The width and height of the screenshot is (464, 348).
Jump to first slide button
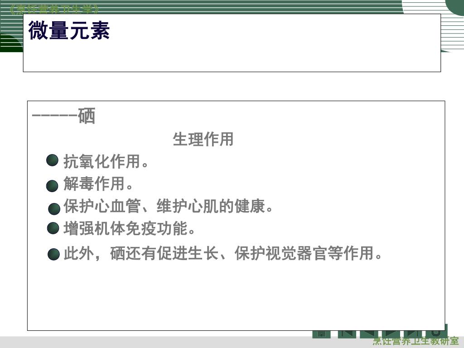pos(347,333)
